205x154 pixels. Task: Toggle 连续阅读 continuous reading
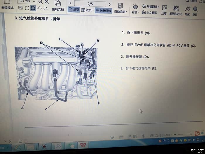(x=103, y=11)
